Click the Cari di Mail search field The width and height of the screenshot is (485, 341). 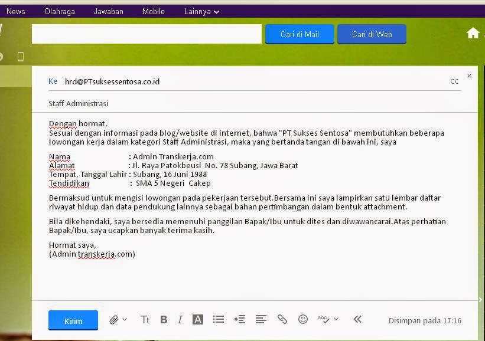300,34
